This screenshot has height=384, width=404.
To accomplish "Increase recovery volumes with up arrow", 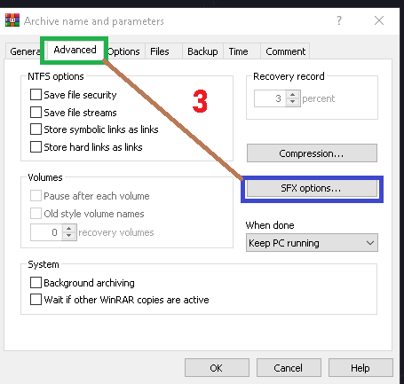I will coord(69,229).
